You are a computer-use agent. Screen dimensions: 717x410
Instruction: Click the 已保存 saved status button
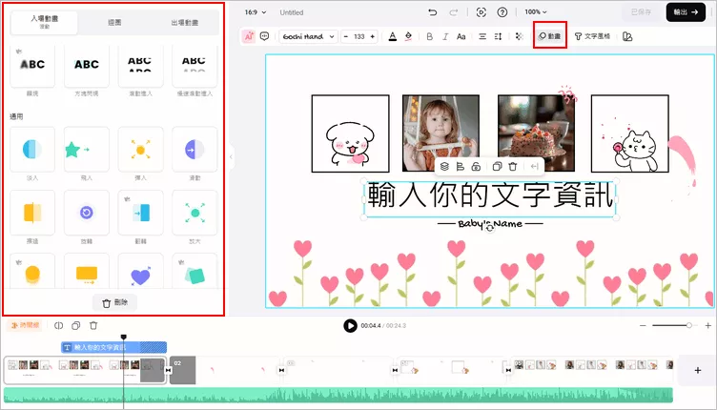641,12
